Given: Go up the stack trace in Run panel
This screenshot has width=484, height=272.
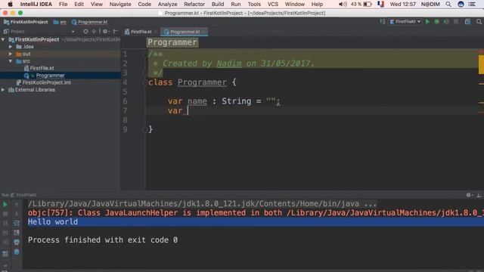Looking at the screenshot, I should coord(17,205).
